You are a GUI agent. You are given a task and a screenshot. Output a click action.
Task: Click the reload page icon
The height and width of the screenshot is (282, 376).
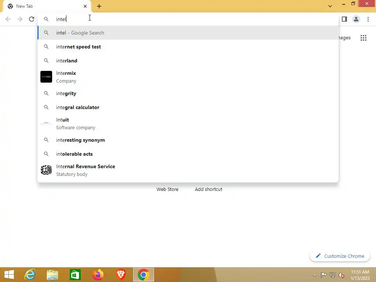point(32,19)
